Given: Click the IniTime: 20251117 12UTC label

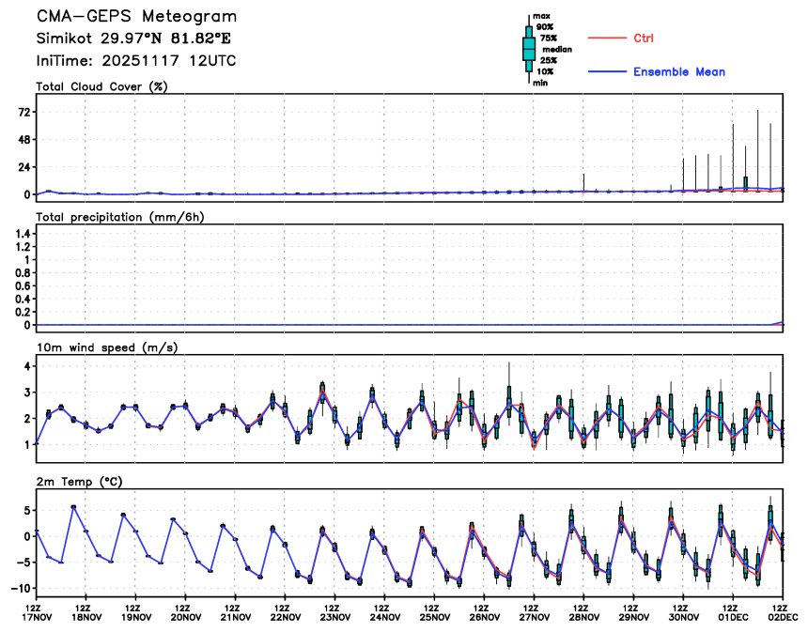Looking at the screenshot, I should (x=136, y=61).
